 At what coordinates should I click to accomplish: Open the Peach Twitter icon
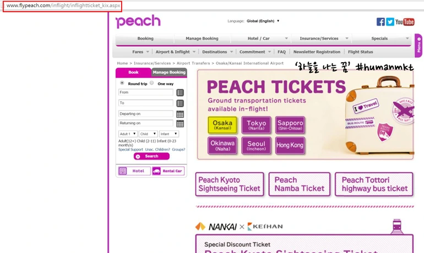click(390, 22)
